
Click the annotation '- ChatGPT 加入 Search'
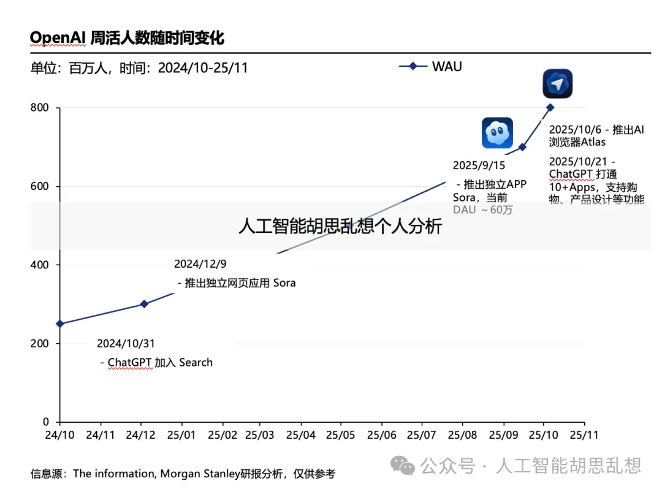tap(157, 363)
